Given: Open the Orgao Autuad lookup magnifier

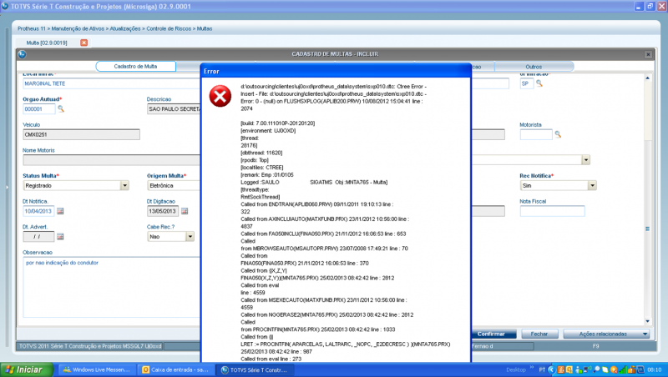Looking at the screenshot, I should (61, 109).
